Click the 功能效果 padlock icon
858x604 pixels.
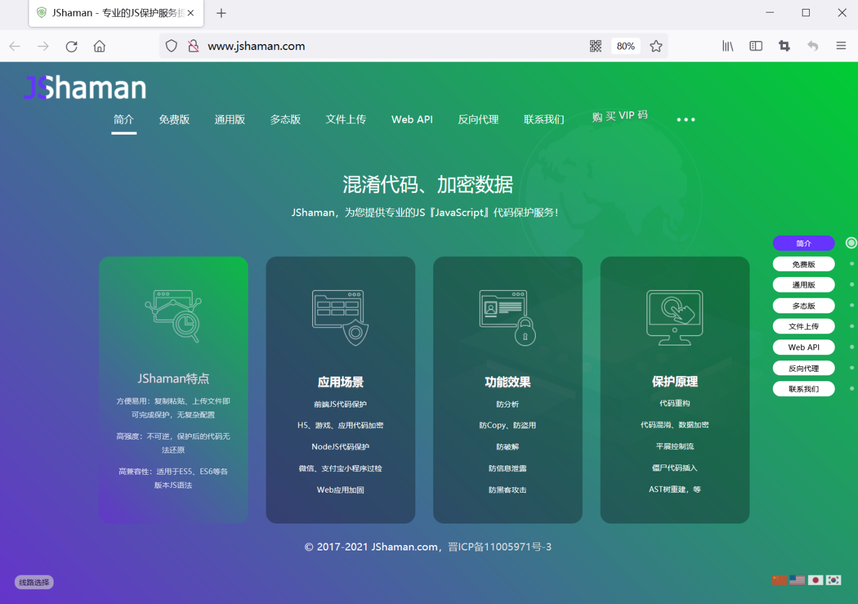click(508, 317)
